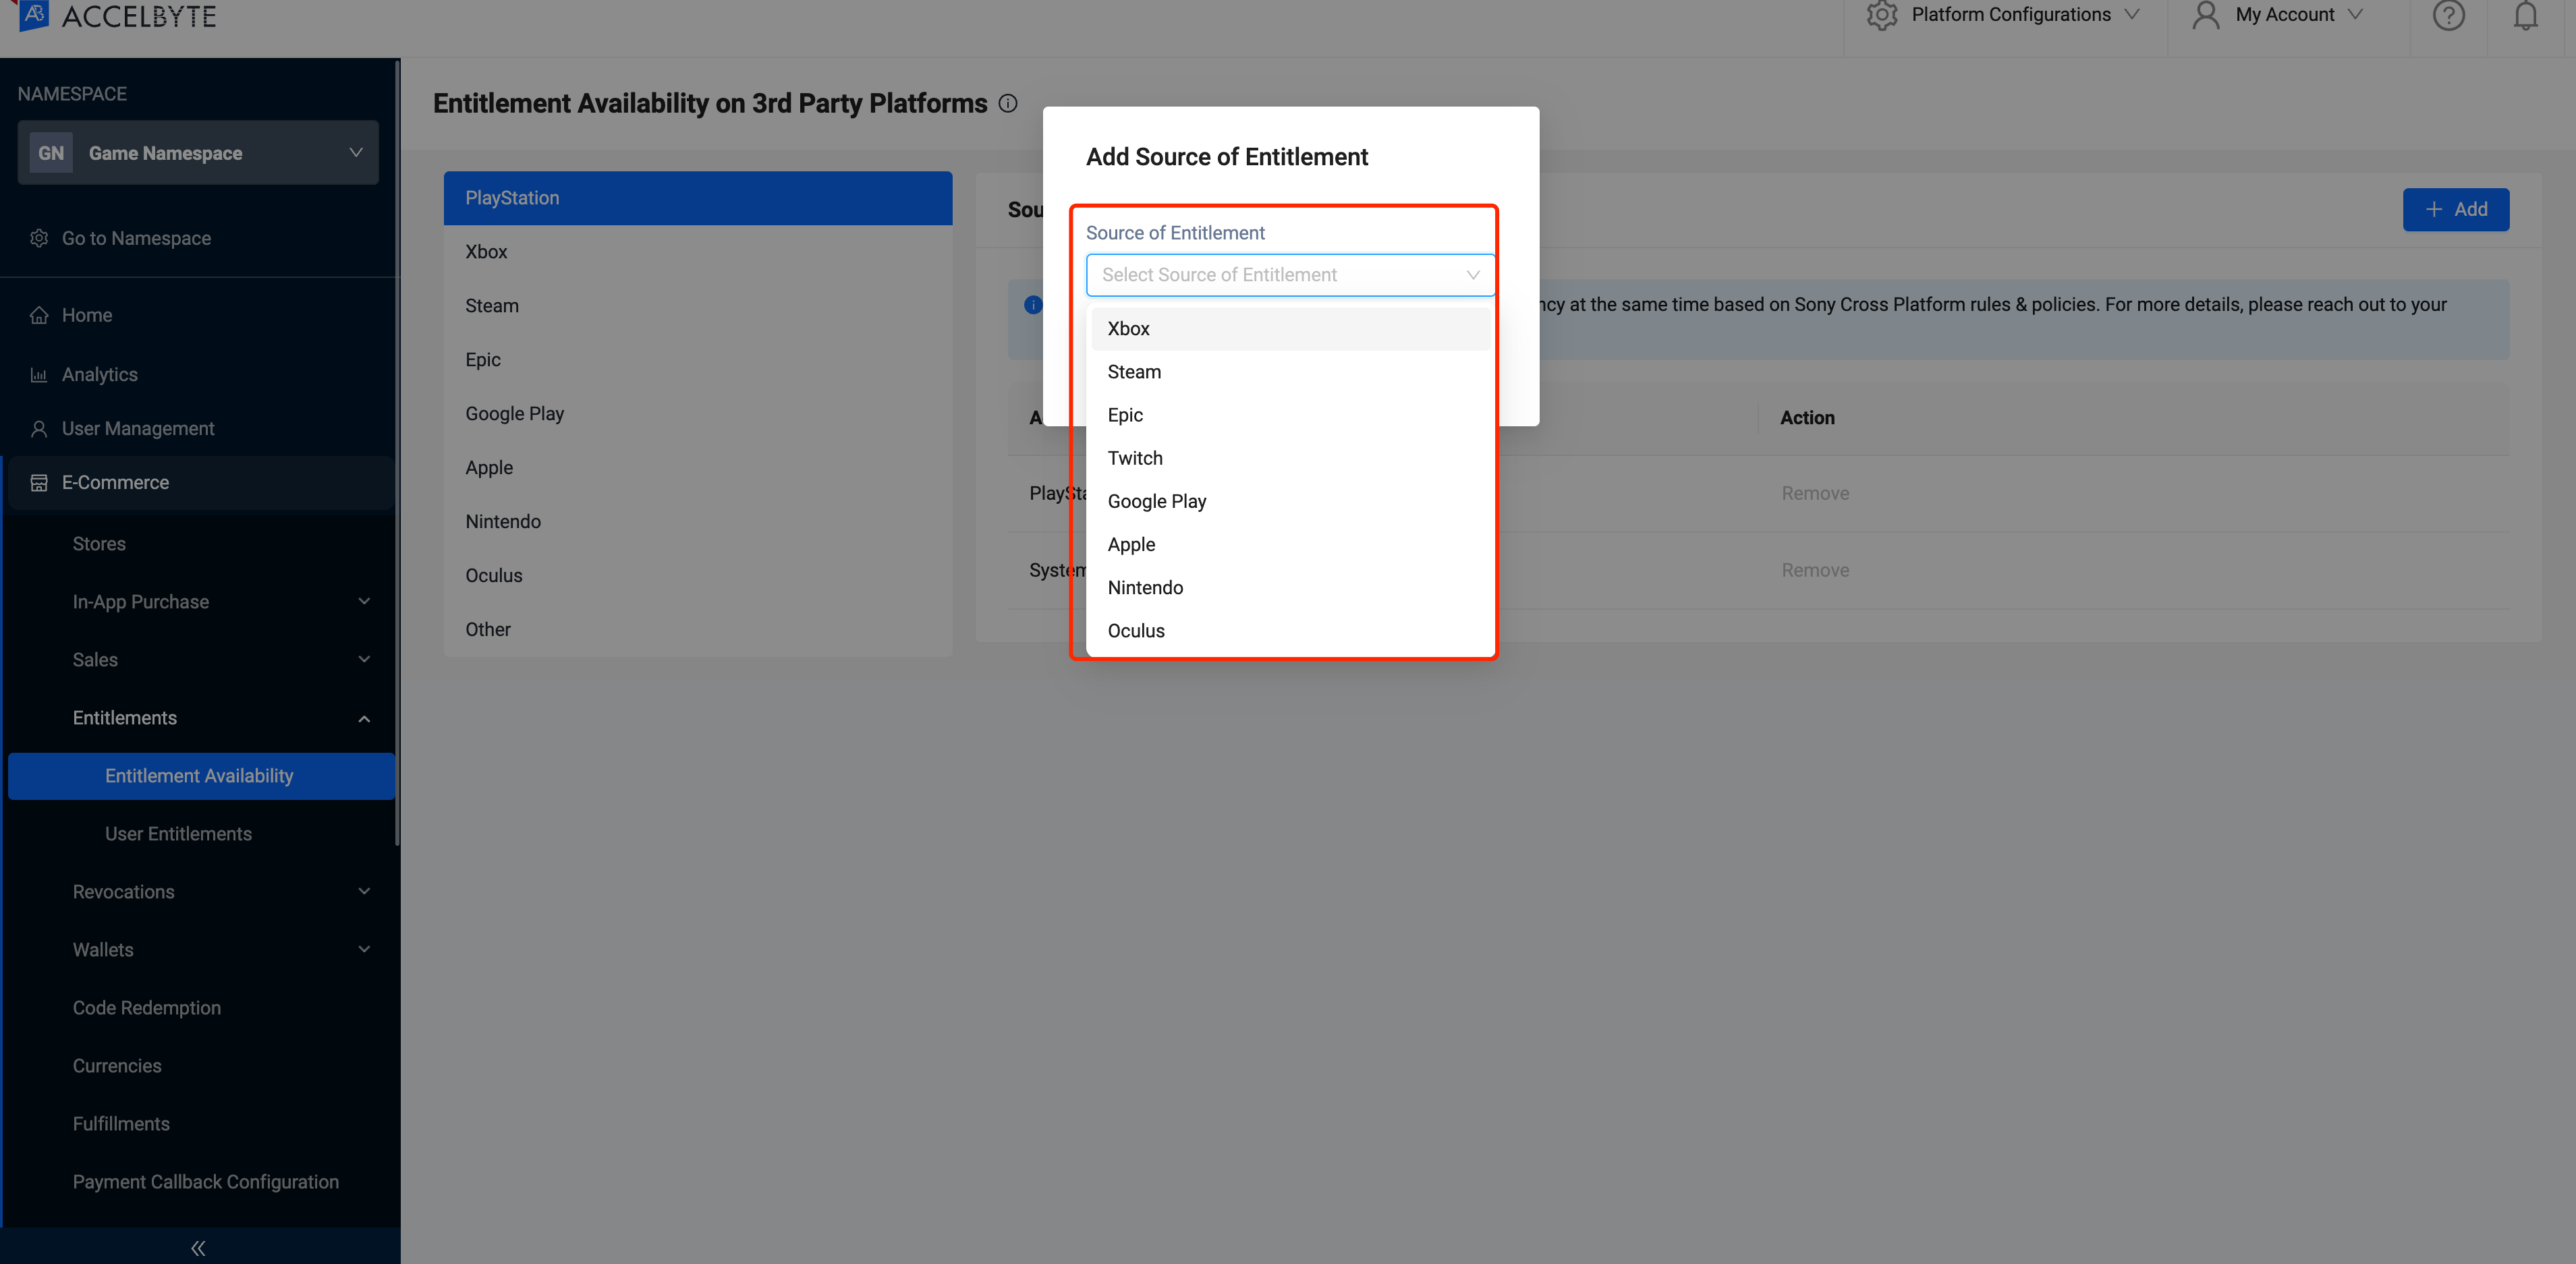
Task: Click the Source of Entitlement field label
Action: [1175, 233]
